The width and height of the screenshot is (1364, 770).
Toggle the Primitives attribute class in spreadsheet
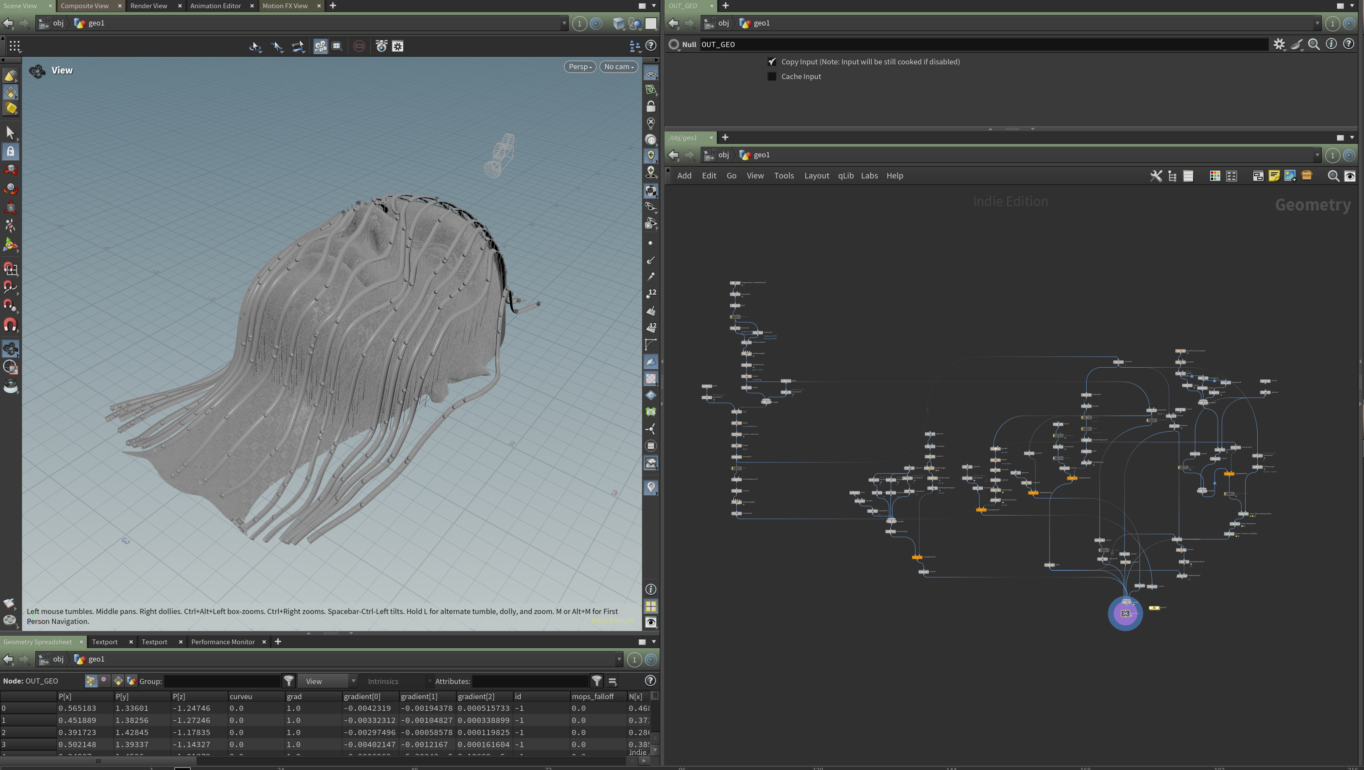coord(118,681)
